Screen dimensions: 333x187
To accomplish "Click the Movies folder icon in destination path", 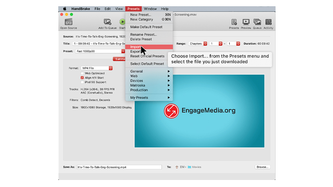I will tap(189, 167).
